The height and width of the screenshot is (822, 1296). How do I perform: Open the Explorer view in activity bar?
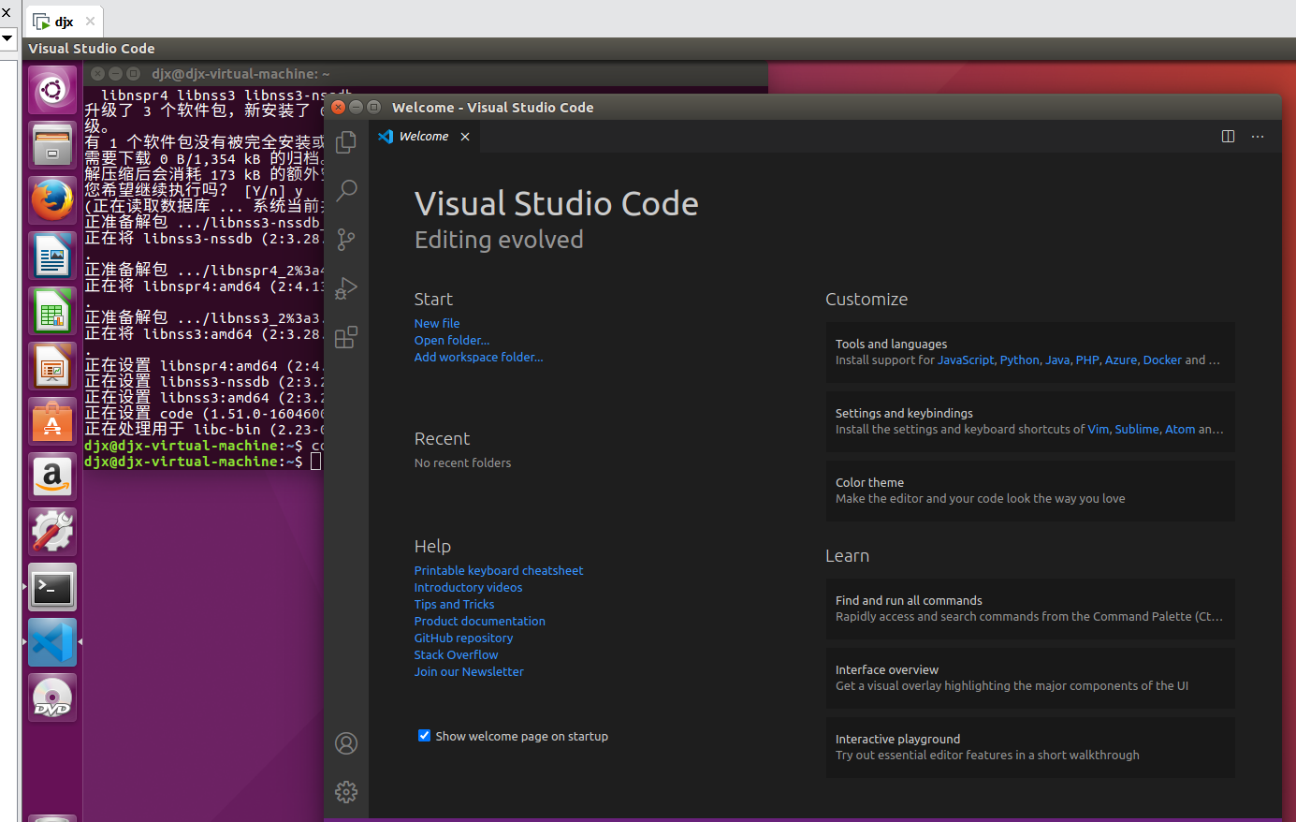[x=346, y=141]
